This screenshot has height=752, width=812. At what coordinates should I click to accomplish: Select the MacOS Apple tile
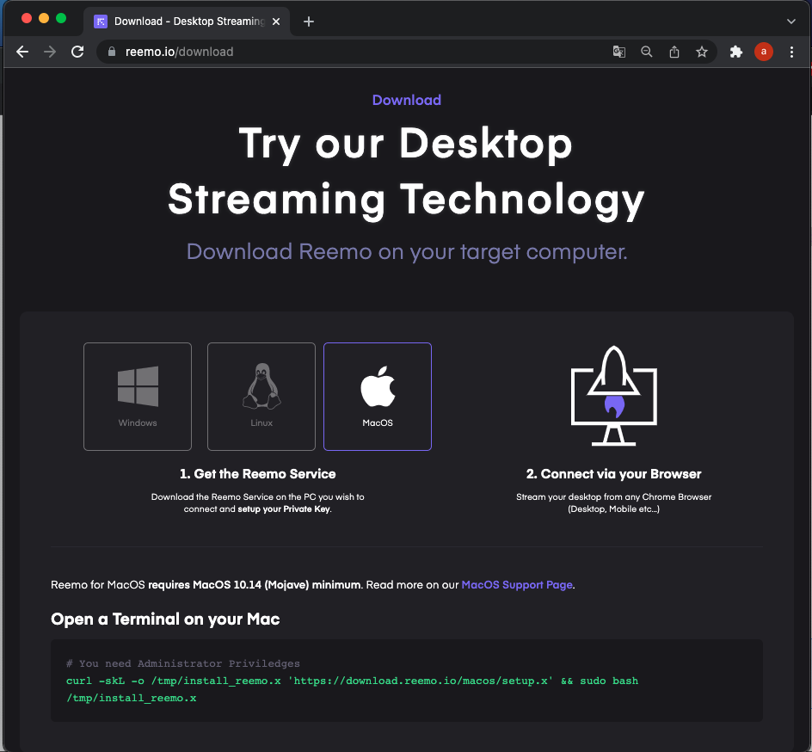(378, 397)
